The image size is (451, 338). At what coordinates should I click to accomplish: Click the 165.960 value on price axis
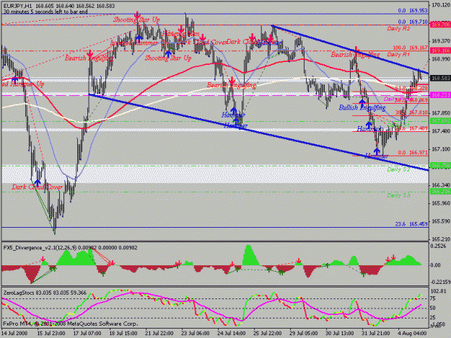pos(440,203)
